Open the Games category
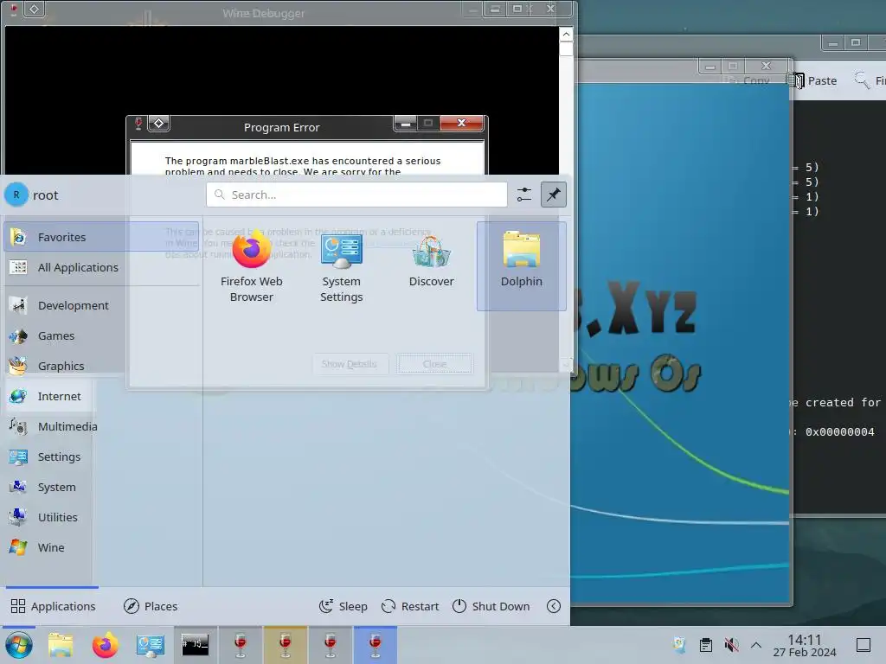 (102, 336)
